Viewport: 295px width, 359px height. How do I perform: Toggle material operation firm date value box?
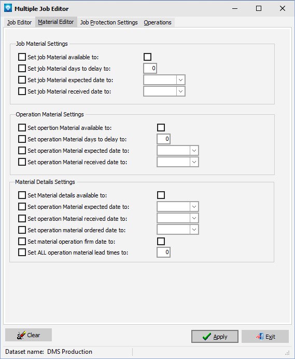click(x=161, y=241)
